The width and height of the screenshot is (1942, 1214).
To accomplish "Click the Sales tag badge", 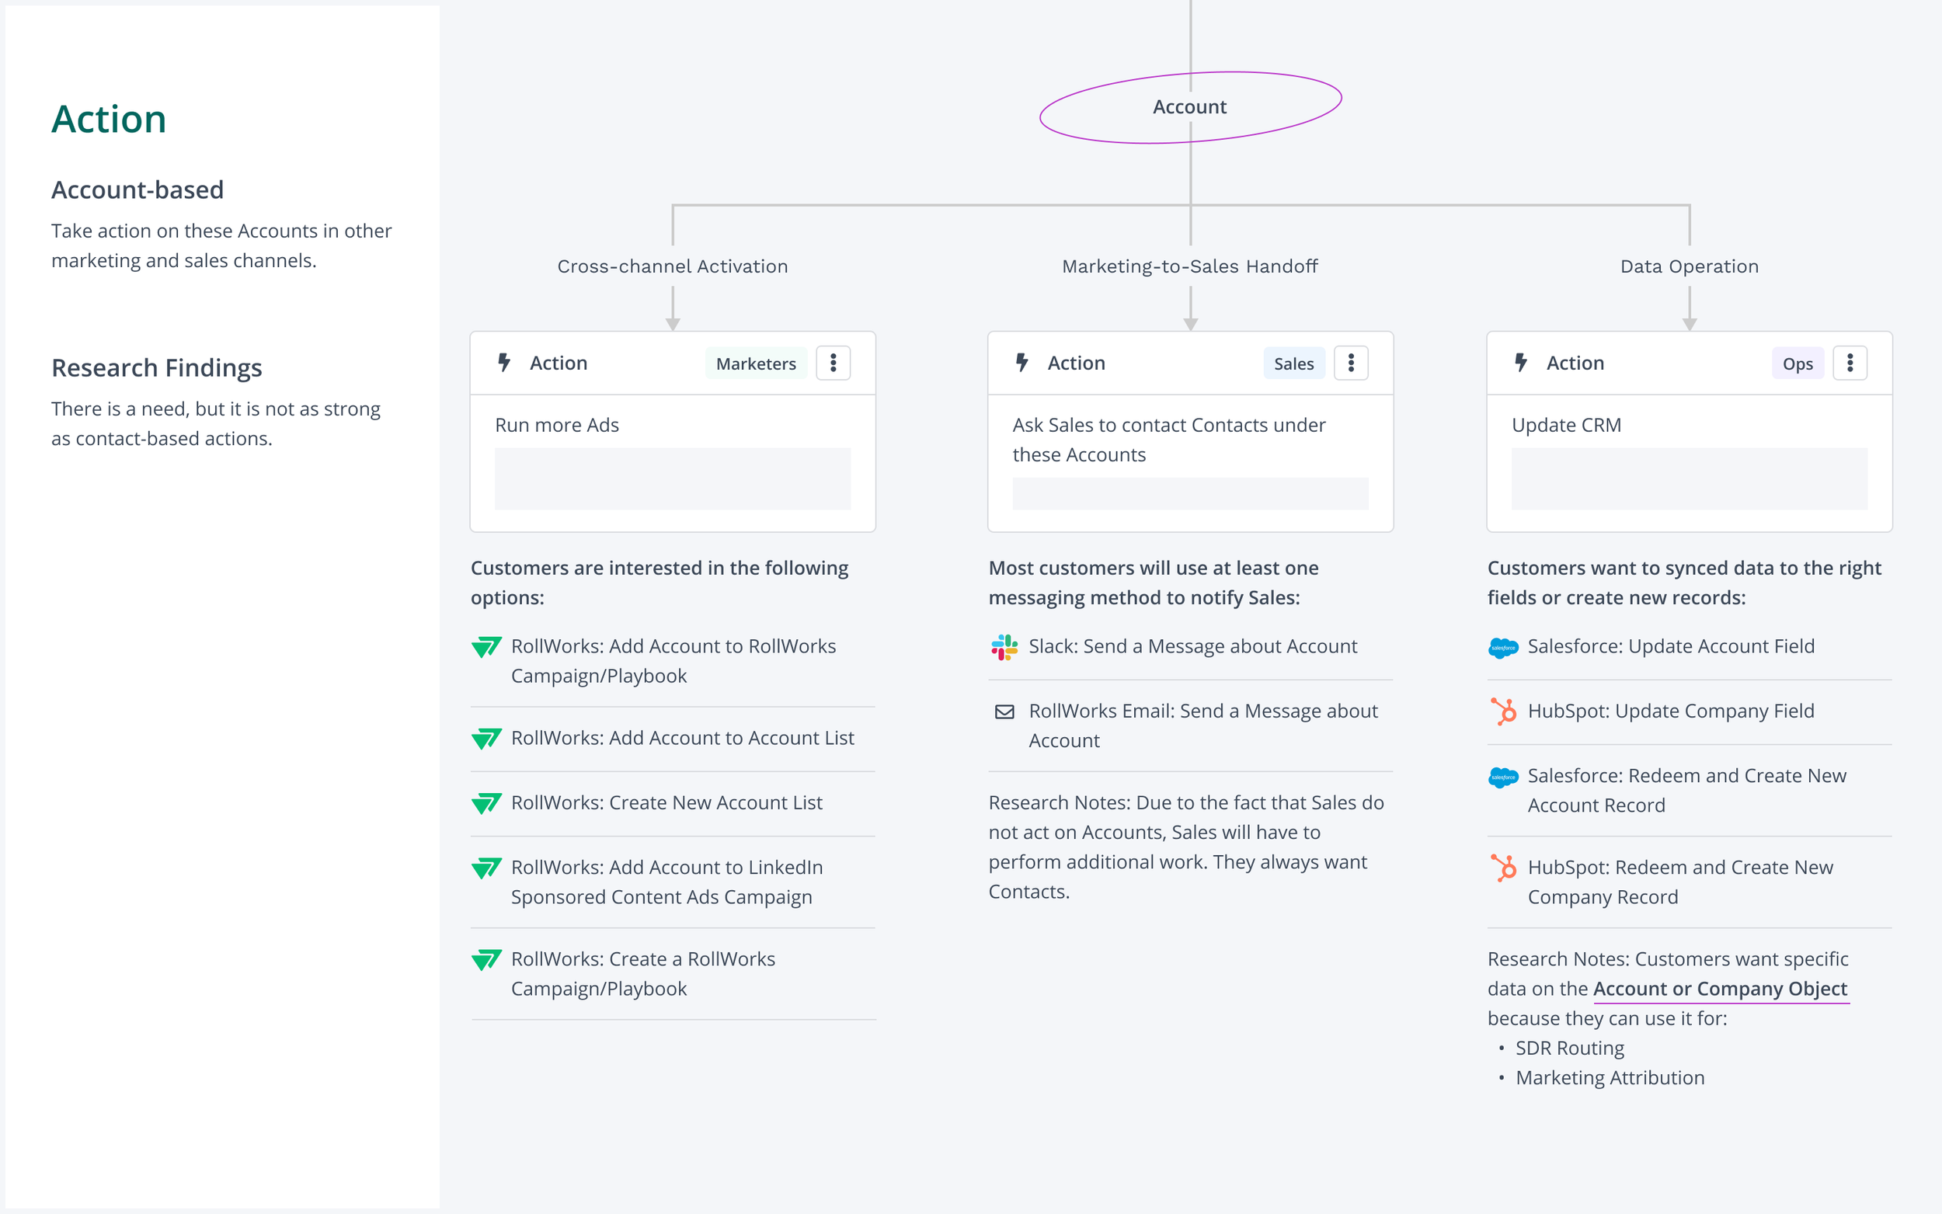I will 1293,364.
